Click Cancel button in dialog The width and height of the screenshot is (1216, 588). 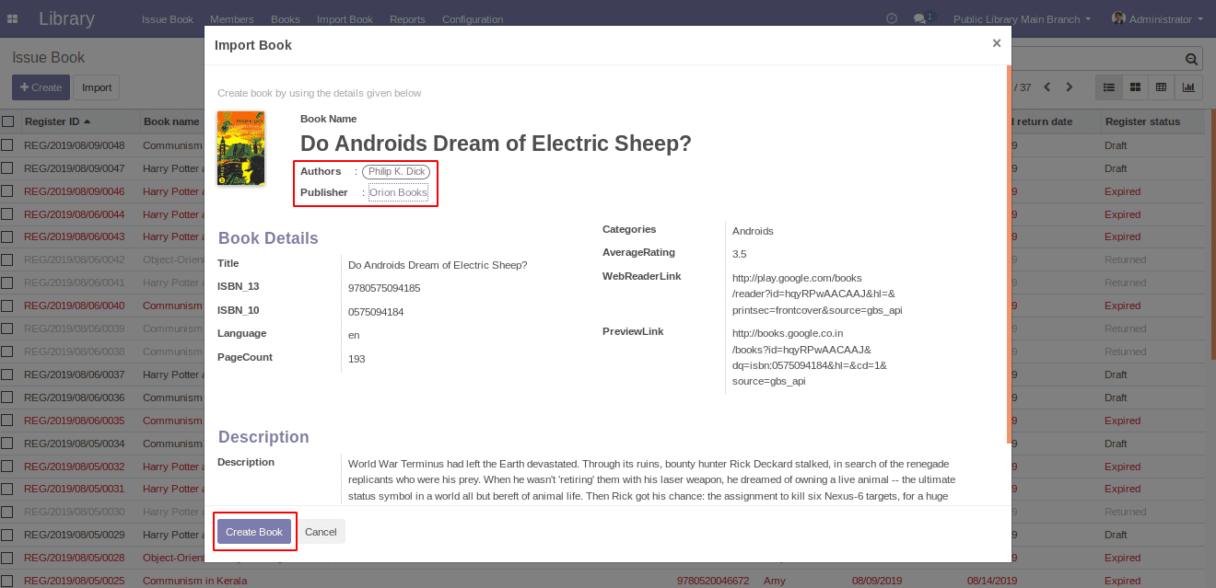click(321, 532)
